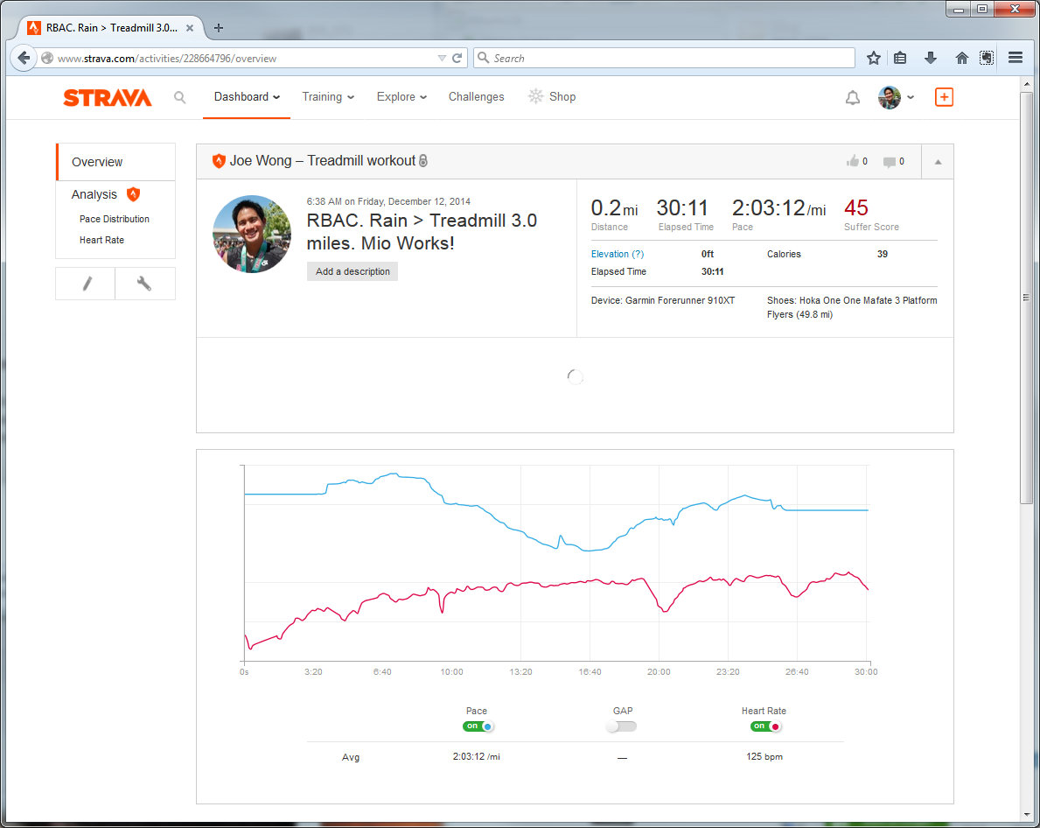Open the notifications bell
The width and height of the screenshot is (1040, 828).
[852, 97]
